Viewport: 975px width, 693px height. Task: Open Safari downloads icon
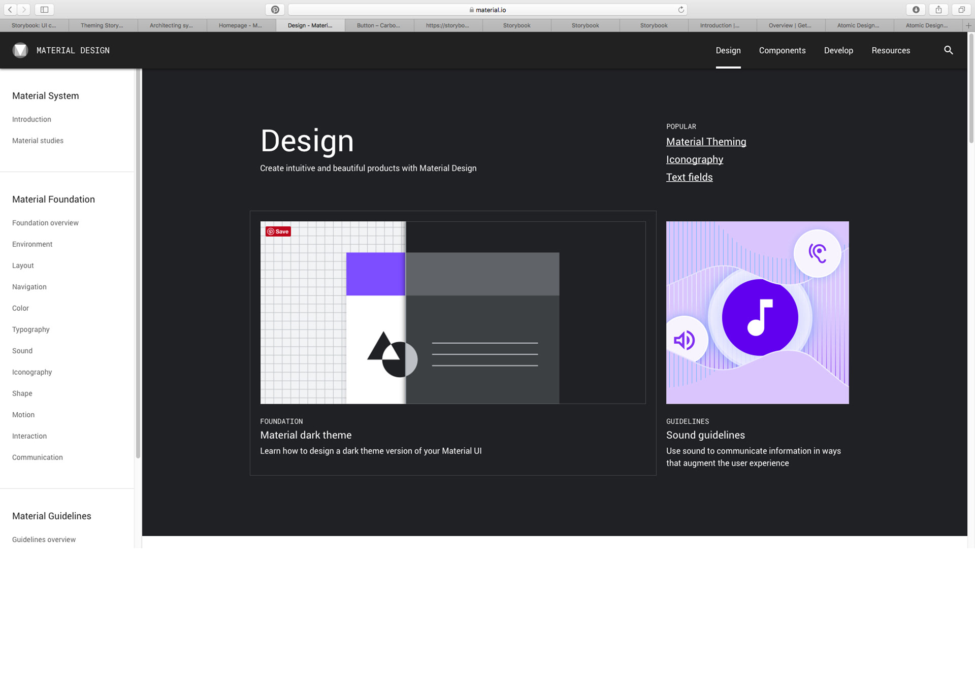[916, 10]
